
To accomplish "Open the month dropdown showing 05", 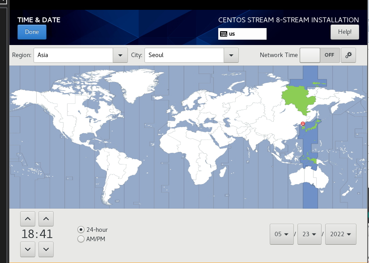I will pos(282,234).
